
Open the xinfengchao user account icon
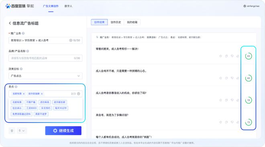[x=245, y=6]
